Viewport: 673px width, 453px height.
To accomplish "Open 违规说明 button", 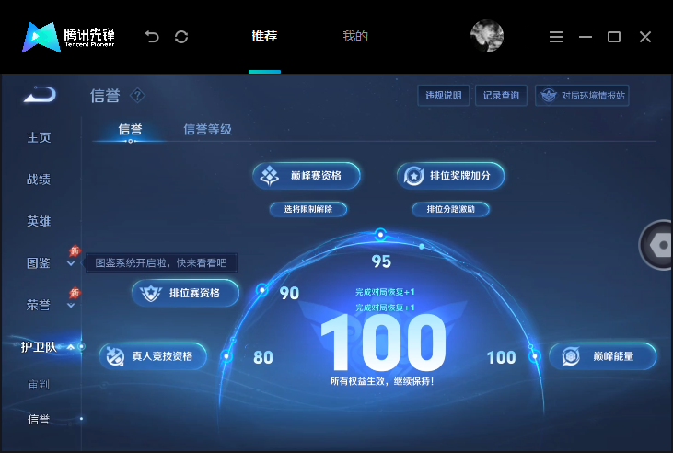I will pyautogui.click(x=444, y=96).
